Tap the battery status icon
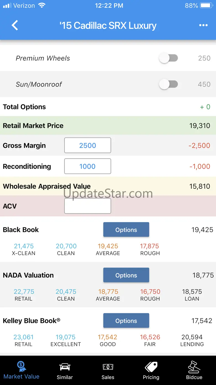The width and height of the screenshot is (216, 385). click(x=206, y=6)
